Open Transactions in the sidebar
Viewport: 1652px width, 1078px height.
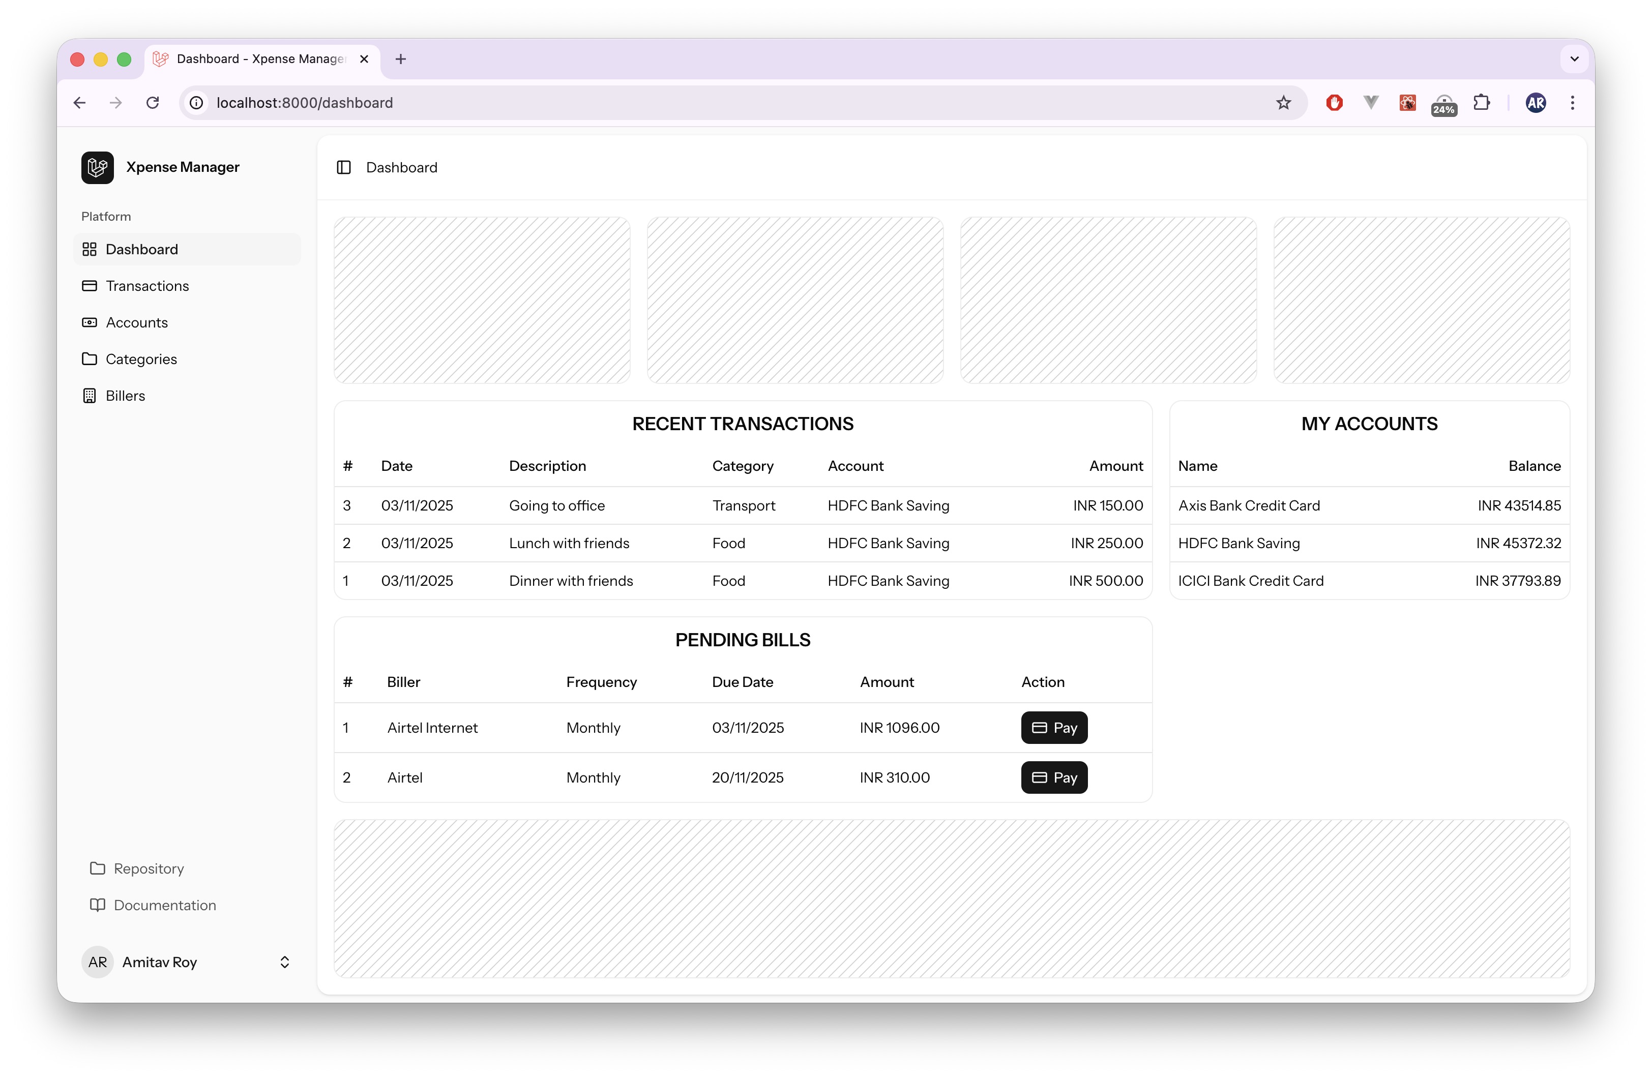(x=146, y=286)
